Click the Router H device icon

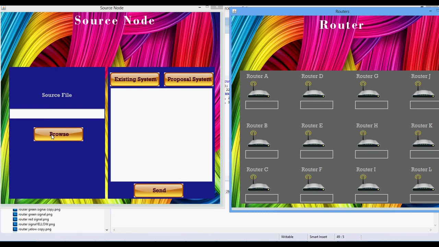(368, 139)
